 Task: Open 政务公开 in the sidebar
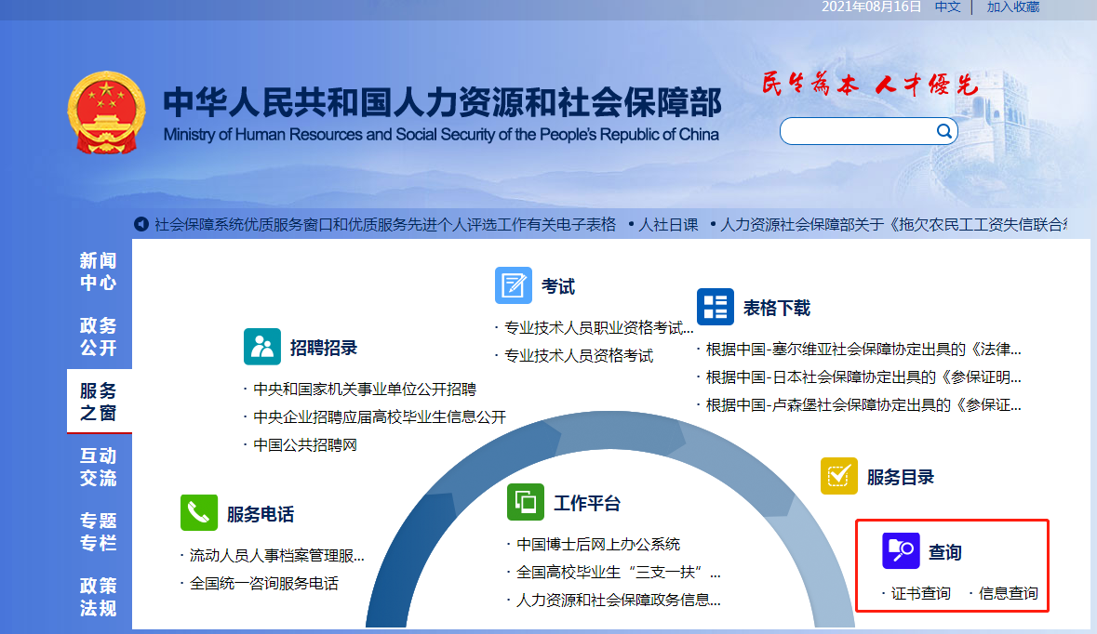99,337
